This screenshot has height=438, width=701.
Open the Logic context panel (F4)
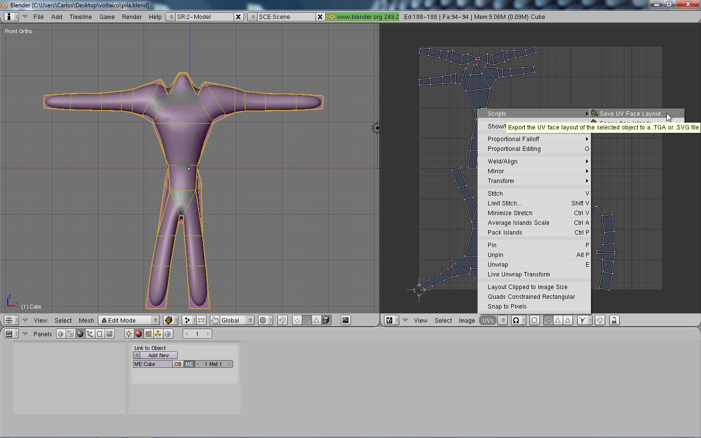tap(60, 334)
